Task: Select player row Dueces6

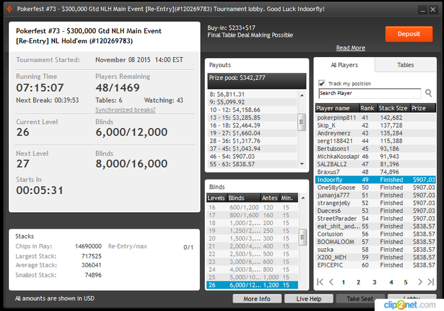Action: pos(375,211)
